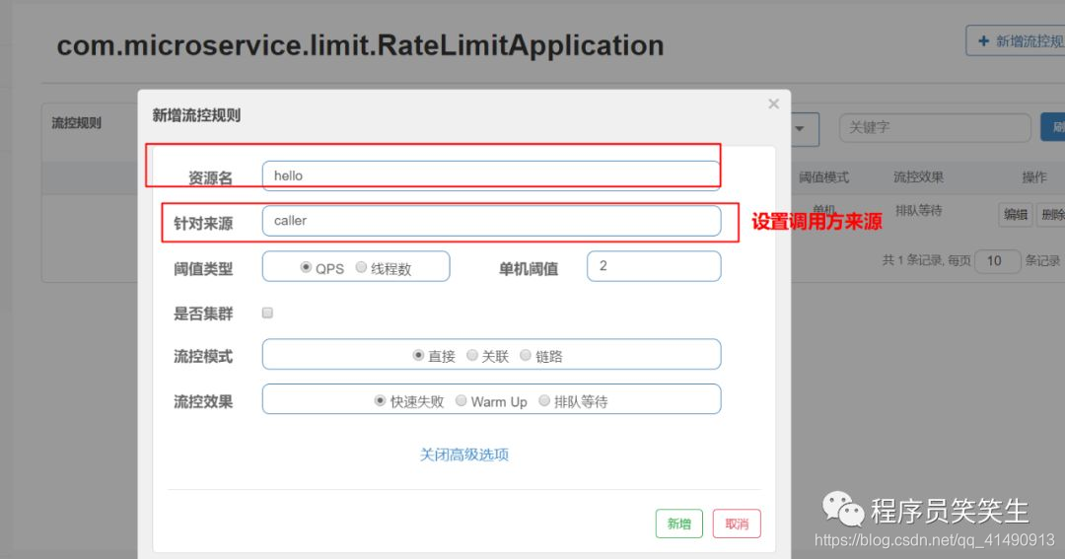
Task: Select the 线程数 threshold type radio
Action: click(x=361, y=267)
